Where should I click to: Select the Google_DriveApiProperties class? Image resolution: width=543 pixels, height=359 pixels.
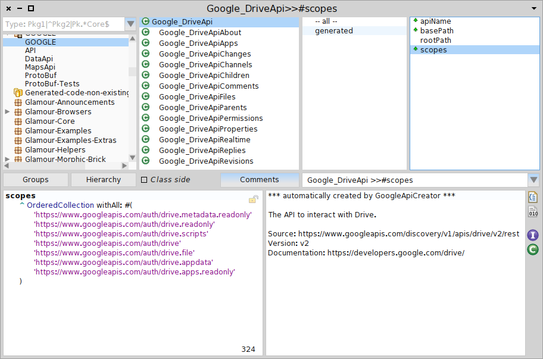tap(219, 129)
